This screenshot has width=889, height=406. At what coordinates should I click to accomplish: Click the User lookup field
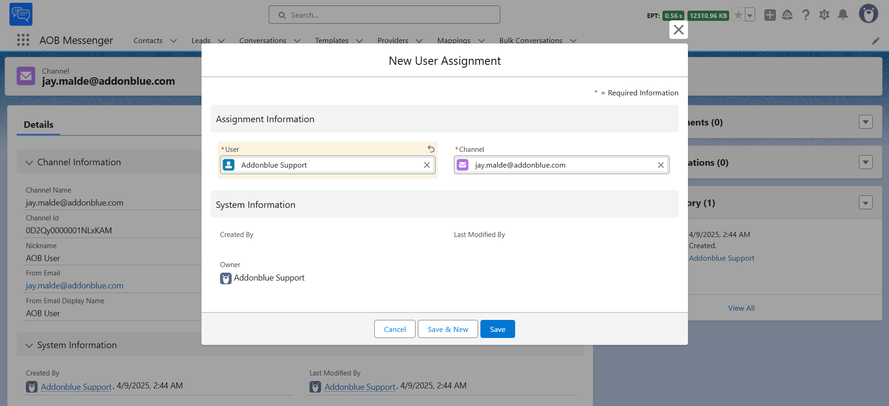(328, 165)
